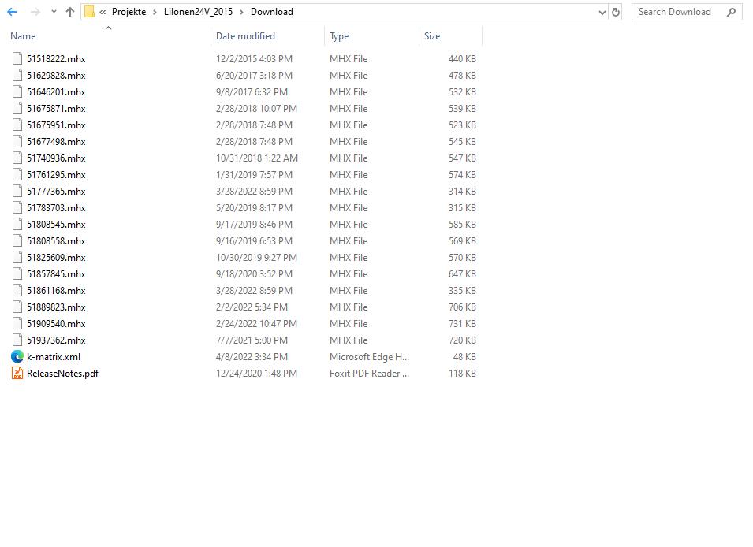Sort by the Name column header
This screenshot has height=547, width=753.
(x=23, y=36)
